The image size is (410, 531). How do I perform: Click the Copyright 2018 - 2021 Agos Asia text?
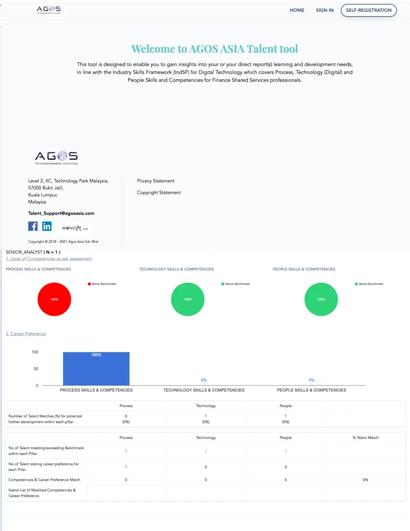[63, 241]
